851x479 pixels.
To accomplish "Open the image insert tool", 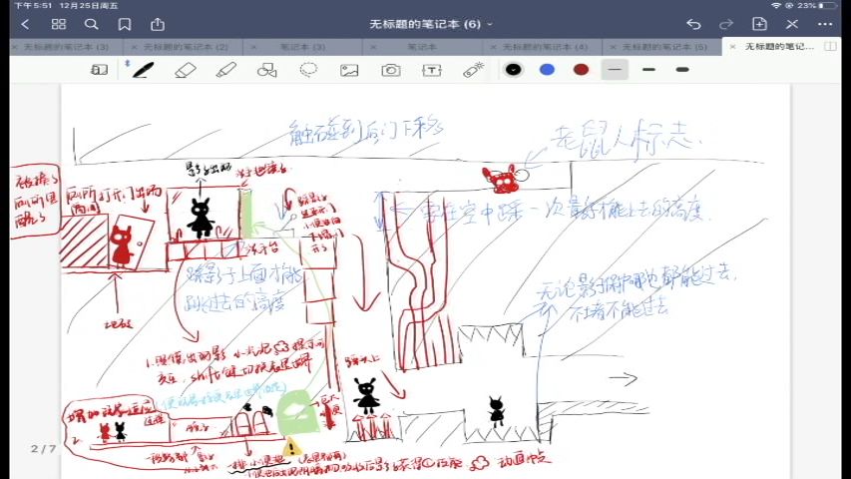I will click(349, 70).
